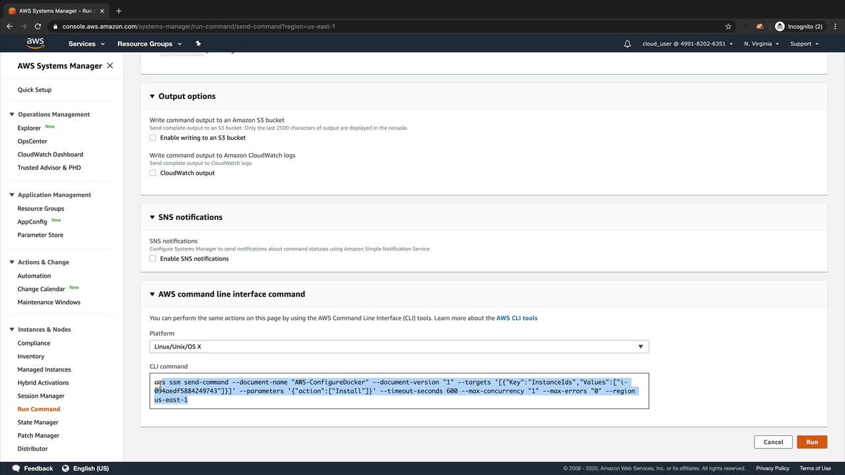The height and width of the screenshot is (475, 845).
Task: Open the Resource Groups menu
Action: point(149,44)
